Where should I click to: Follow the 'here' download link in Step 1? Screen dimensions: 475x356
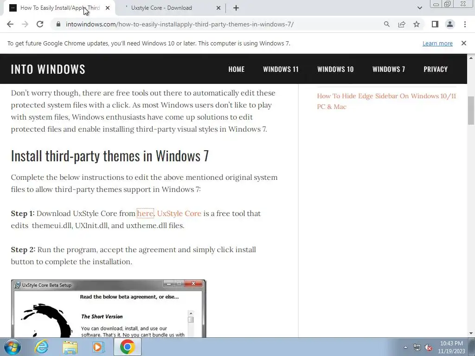click(145, 213)
